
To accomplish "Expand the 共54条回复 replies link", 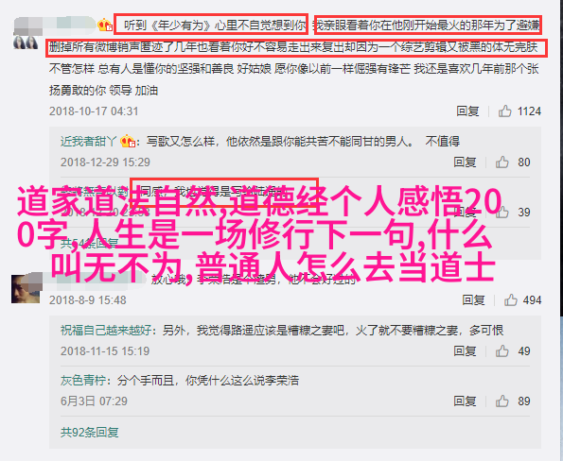I will (89, 244).
